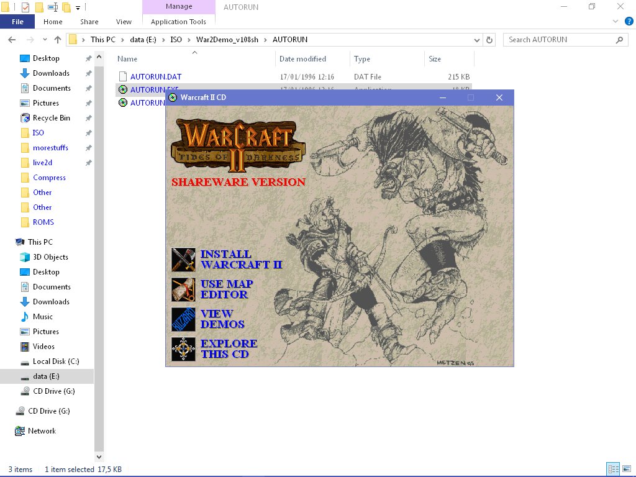Select INSTALL WARCRAFT II text link

point(242,260)
